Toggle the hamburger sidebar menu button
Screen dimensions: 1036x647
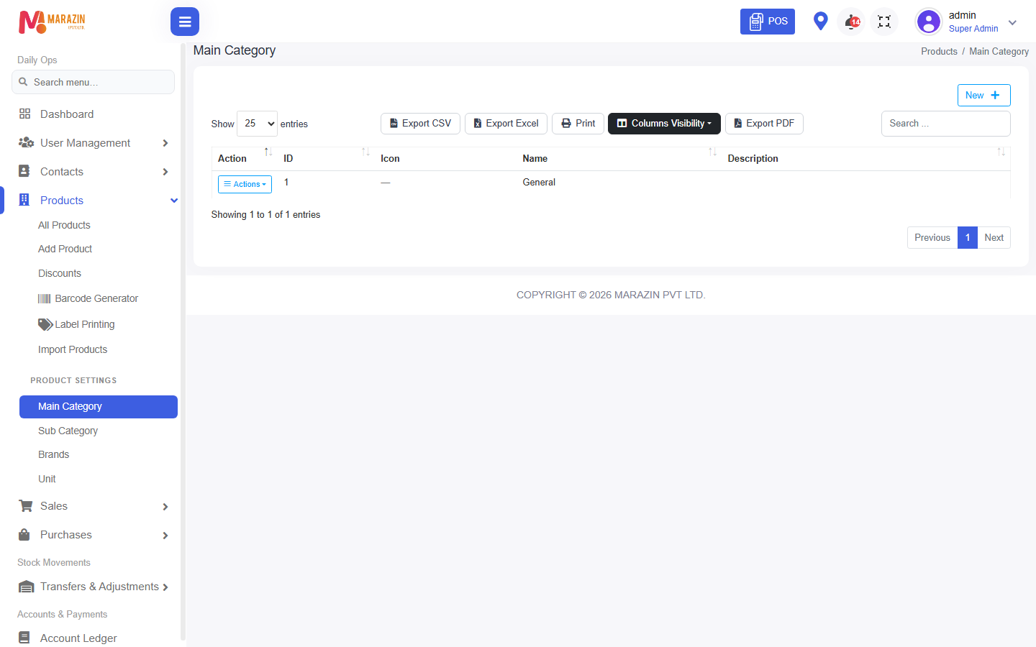click(185, 22)
